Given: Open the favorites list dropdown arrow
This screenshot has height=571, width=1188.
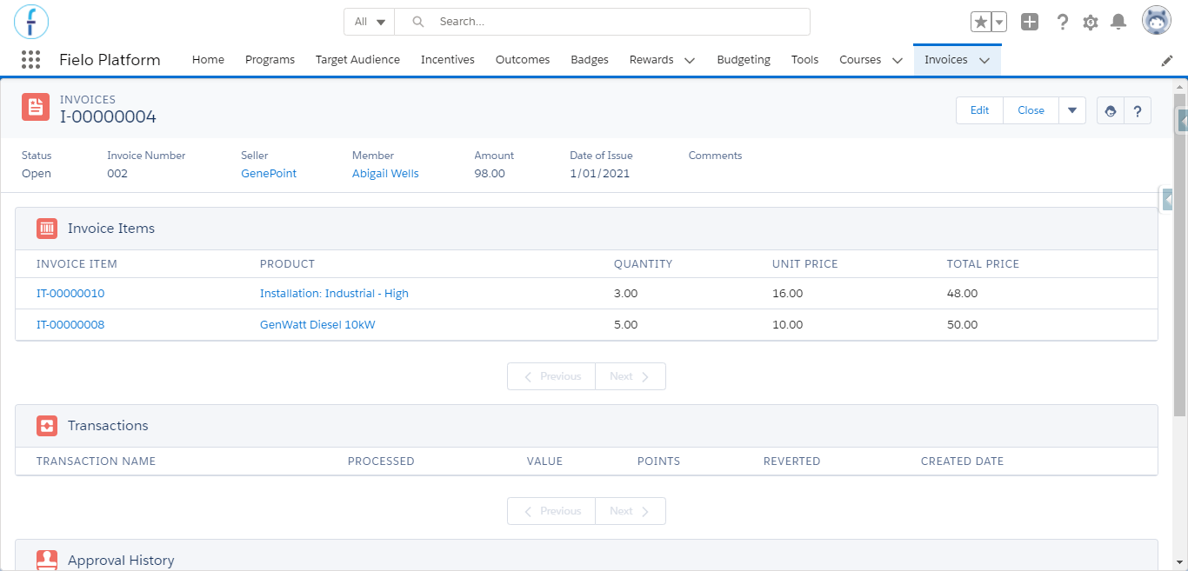Looking at the screenshot, I should [x=999, y=22].
